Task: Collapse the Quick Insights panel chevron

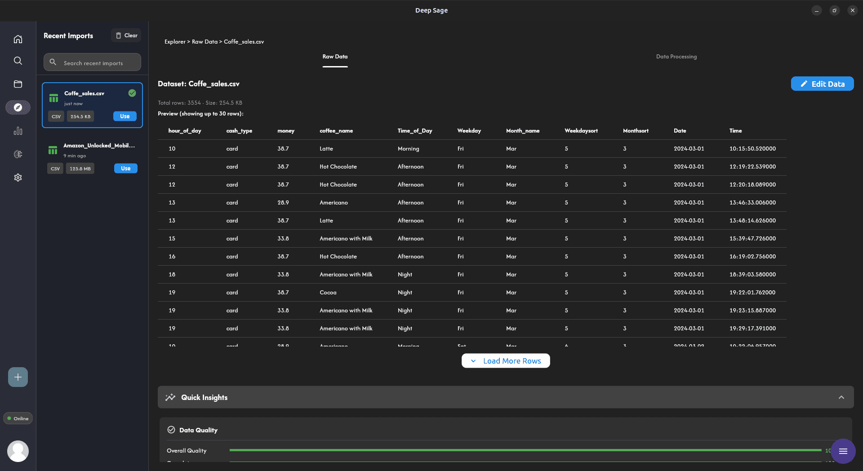Action: click(x=841, y=397)
